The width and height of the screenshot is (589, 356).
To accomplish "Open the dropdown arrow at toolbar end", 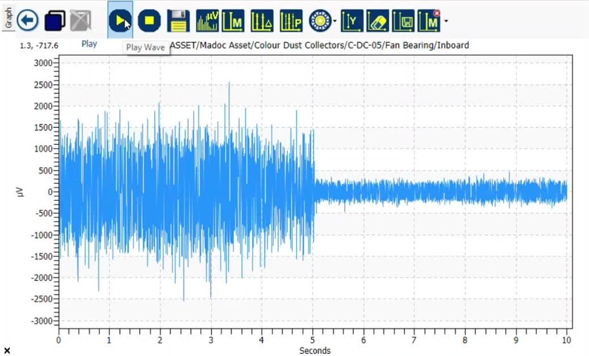I will tap(446, 22).
